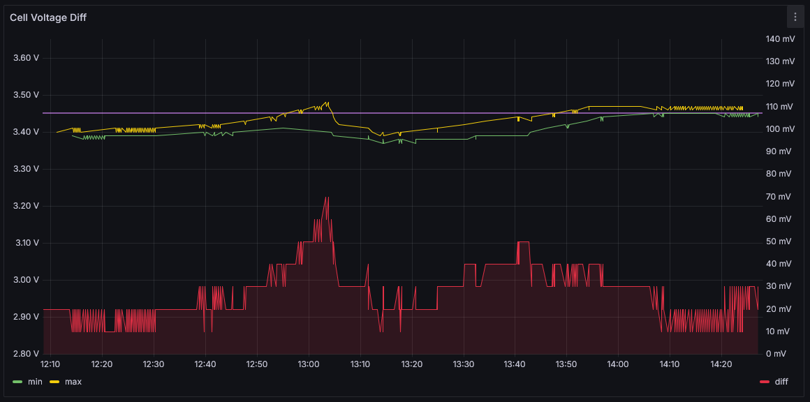Click the 2.80 V left axis label
The width and height of the screenshot is (810, 402).
(26, 354)
